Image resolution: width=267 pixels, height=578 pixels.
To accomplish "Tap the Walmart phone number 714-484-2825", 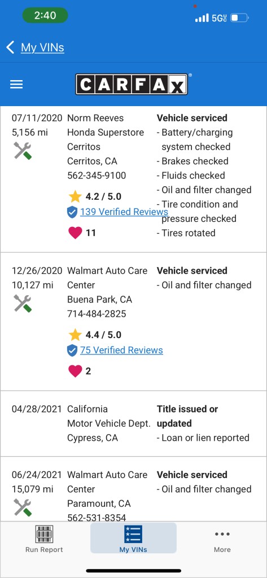I will (x=97, y=314).
